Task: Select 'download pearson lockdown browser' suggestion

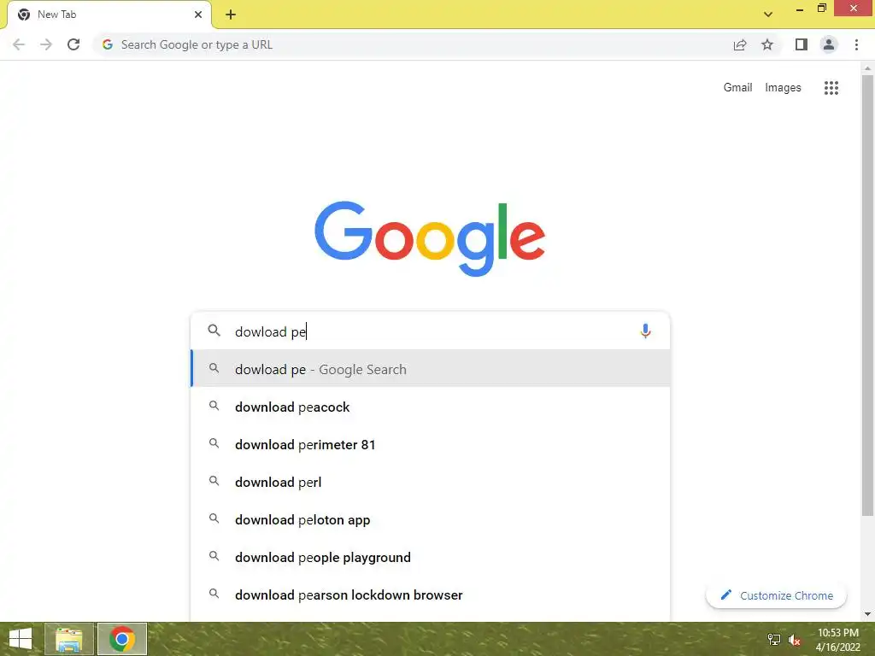Action: click(431, 594)
